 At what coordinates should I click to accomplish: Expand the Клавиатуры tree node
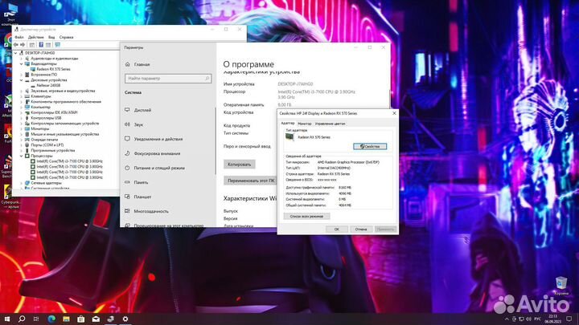[22, 96]
